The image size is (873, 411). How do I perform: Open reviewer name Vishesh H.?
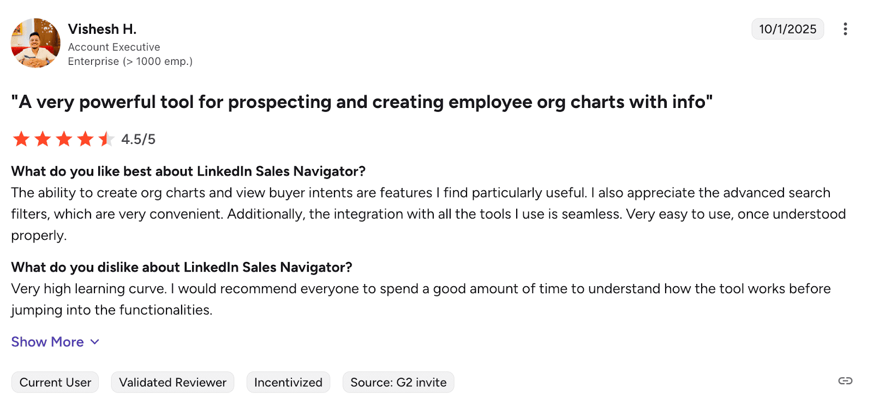(x=102, y=29)
